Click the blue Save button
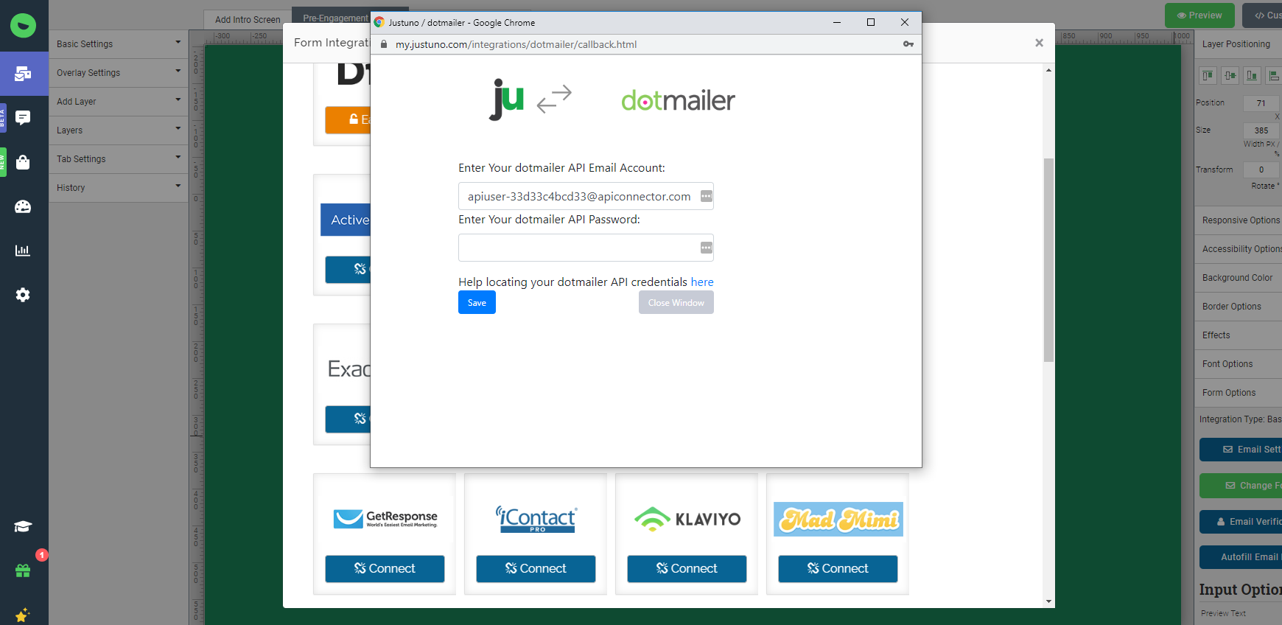This screenshot has height=625, width=1282. click(477, 303)
